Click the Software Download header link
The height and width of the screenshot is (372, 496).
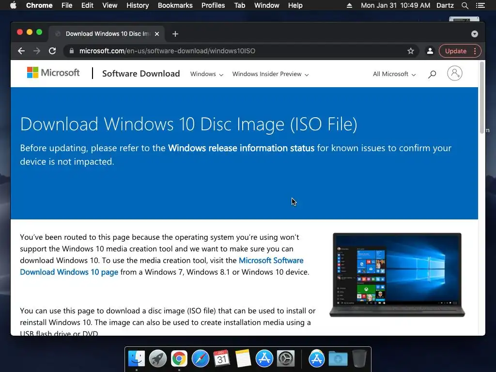tap(141, 74)
